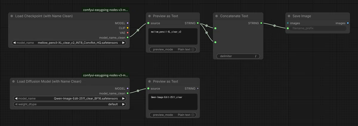Open the Qwen-Image-Edit-2511_clear_BF16.safetensors dropdown
The height and width of the screenshot is (126, 358).
[70, 99]
